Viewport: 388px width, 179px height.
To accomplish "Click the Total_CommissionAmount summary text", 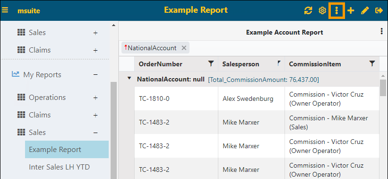I will coord(263,80).
